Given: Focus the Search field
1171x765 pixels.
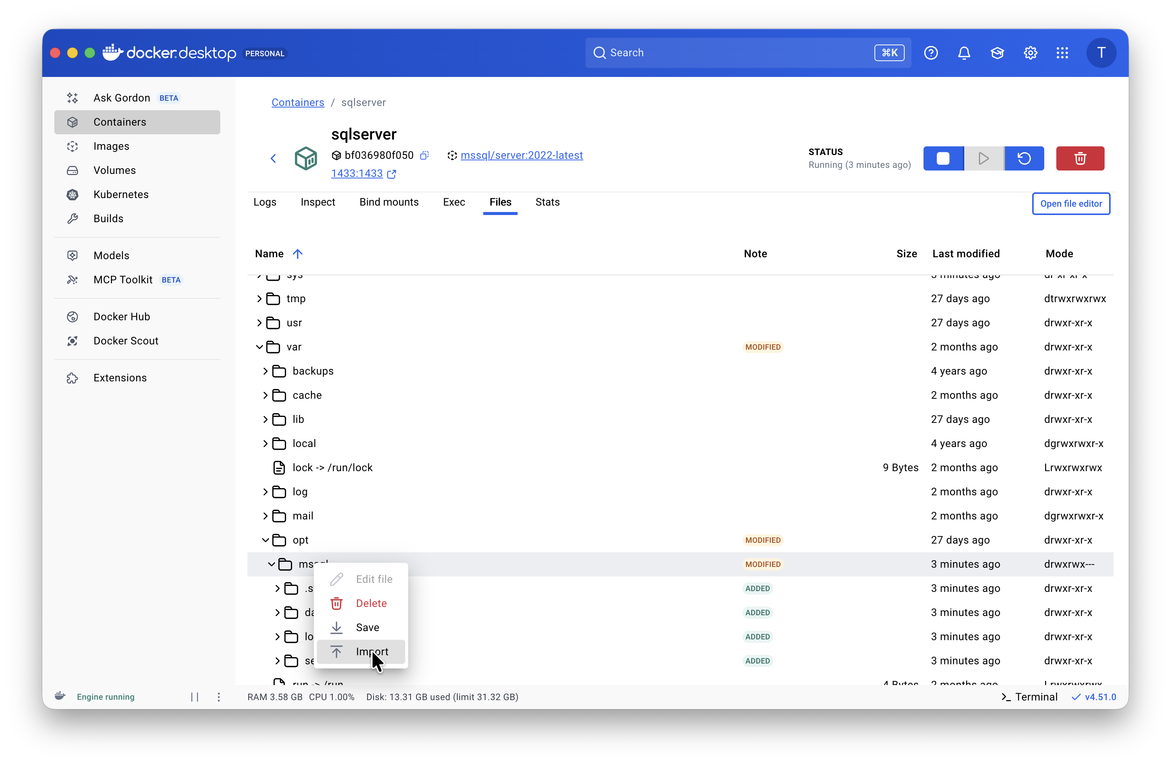Looking at the screenshot, I should click(x=748, y=53).
